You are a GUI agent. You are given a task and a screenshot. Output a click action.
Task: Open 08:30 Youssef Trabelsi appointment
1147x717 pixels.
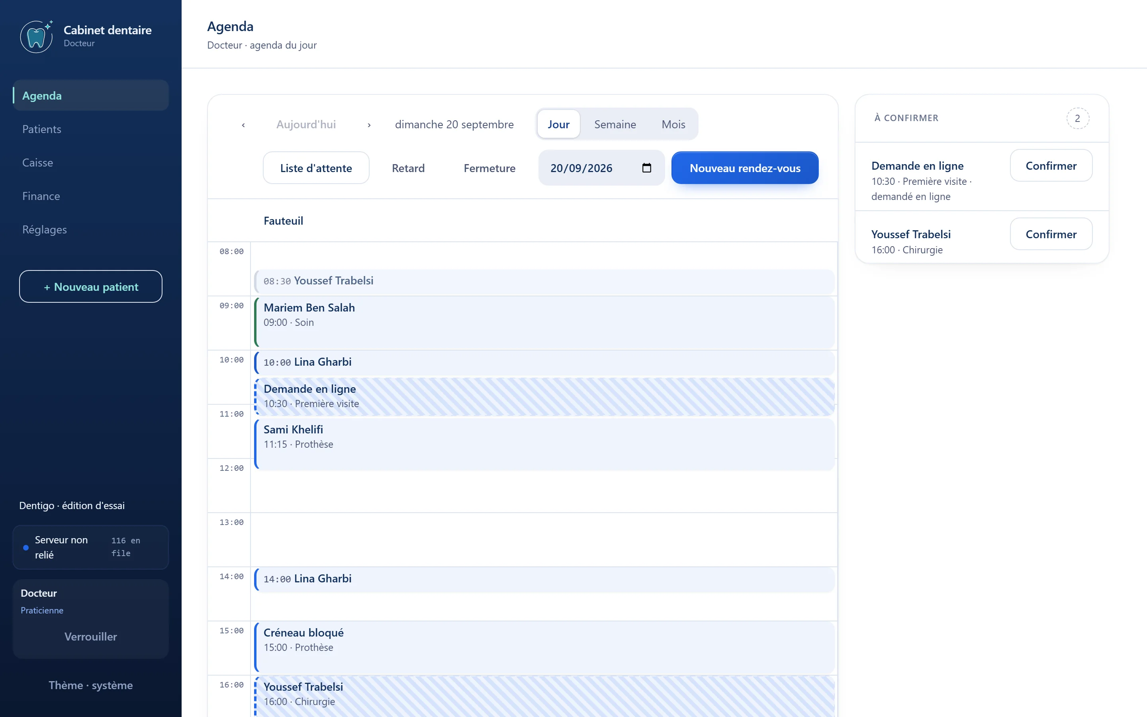tap(544, 282)
